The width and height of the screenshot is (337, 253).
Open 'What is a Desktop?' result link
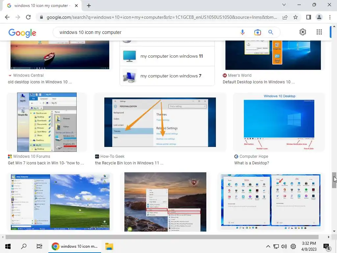pos(251,163)
